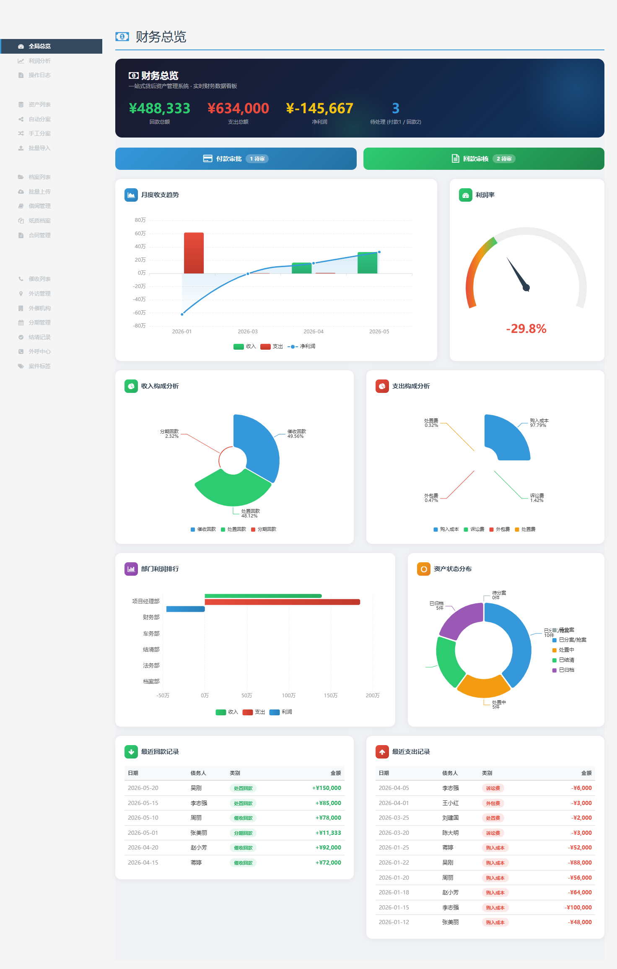This screenshot has width=617, height=969.
Task: Click the 案件标签 tags icon
Action: (21, 366)
